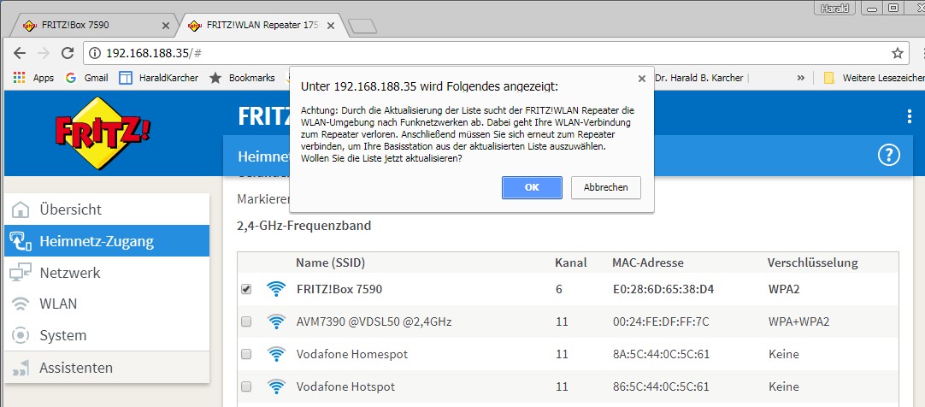The image size is (925, 407).
Task: Close the alert dialog with the X
Action: pos(642,79)
